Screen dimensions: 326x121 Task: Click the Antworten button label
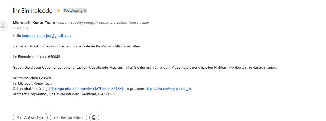point(33,117)
